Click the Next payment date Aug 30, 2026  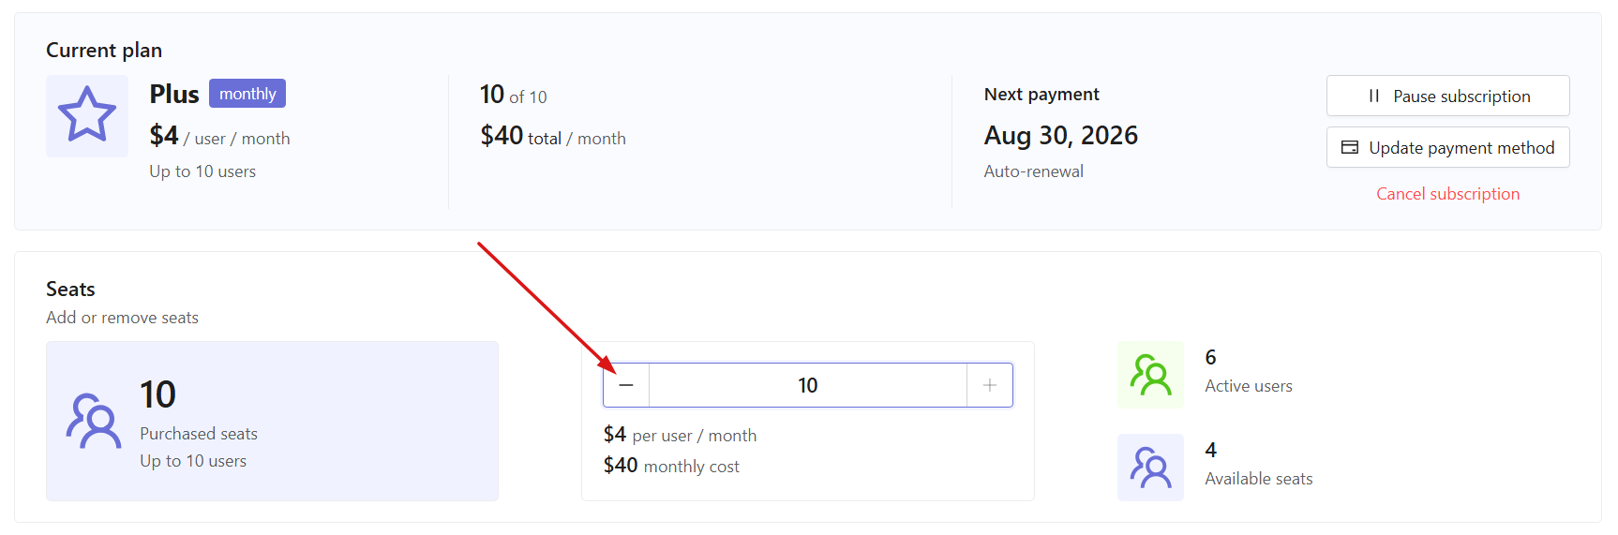coord(1061,136)
